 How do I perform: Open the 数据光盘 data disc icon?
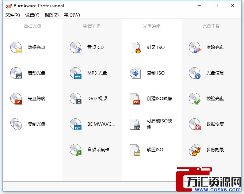[16, 47]
